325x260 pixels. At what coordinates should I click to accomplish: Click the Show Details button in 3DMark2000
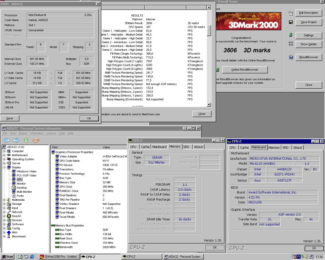tap(308, 44)
